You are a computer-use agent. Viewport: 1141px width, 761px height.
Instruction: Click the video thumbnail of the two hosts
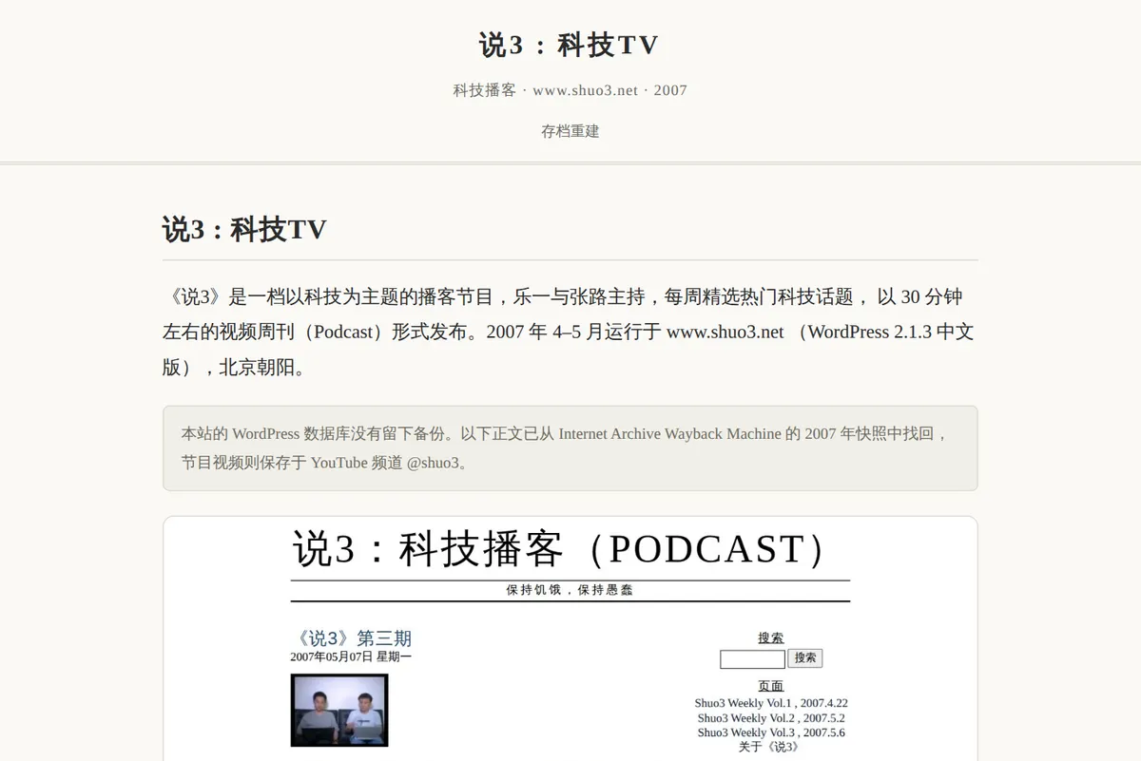point(339,711)
